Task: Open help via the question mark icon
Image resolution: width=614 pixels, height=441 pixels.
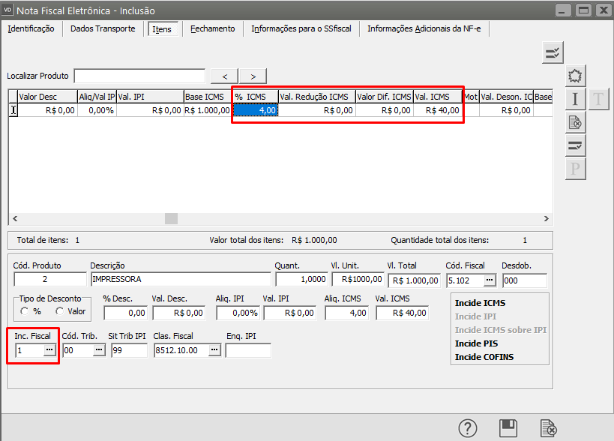Action: pos(469,428)
